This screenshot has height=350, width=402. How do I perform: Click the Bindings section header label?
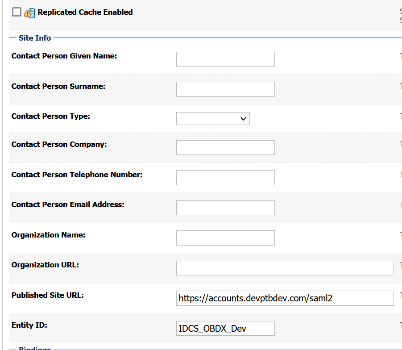point(35,348)
